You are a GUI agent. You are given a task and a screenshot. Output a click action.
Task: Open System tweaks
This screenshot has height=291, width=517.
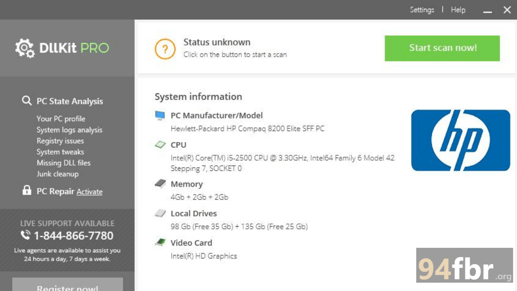(x=60, y=152)
